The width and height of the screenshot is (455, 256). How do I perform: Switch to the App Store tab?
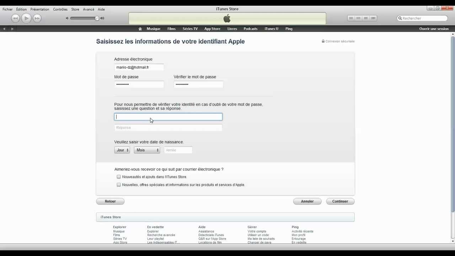(x=212, y=29)
